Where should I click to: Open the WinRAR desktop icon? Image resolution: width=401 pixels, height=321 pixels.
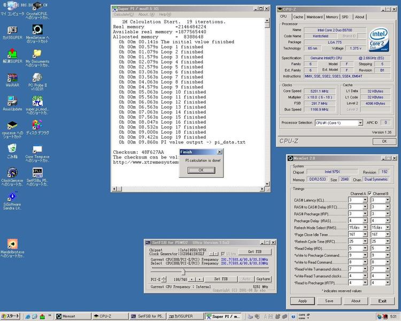(12, 80)
